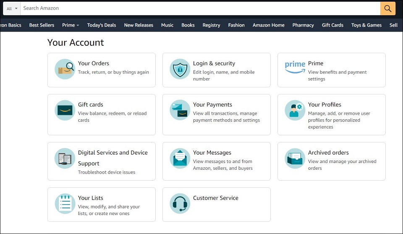403x234 pixels.
Task: Click 'View all transactions, manage payment methods' text
Action: click(226, 117)
